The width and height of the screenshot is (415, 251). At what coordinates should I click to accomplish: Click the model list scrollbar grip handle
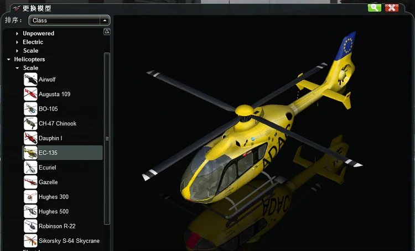click(x=107, y=139)
